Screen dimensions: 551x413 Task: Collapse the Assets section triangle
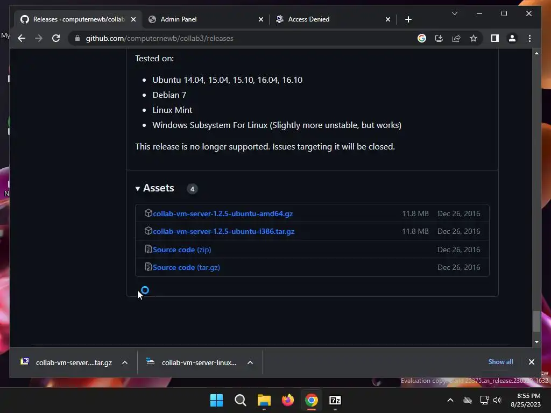[x=137, y=189]
